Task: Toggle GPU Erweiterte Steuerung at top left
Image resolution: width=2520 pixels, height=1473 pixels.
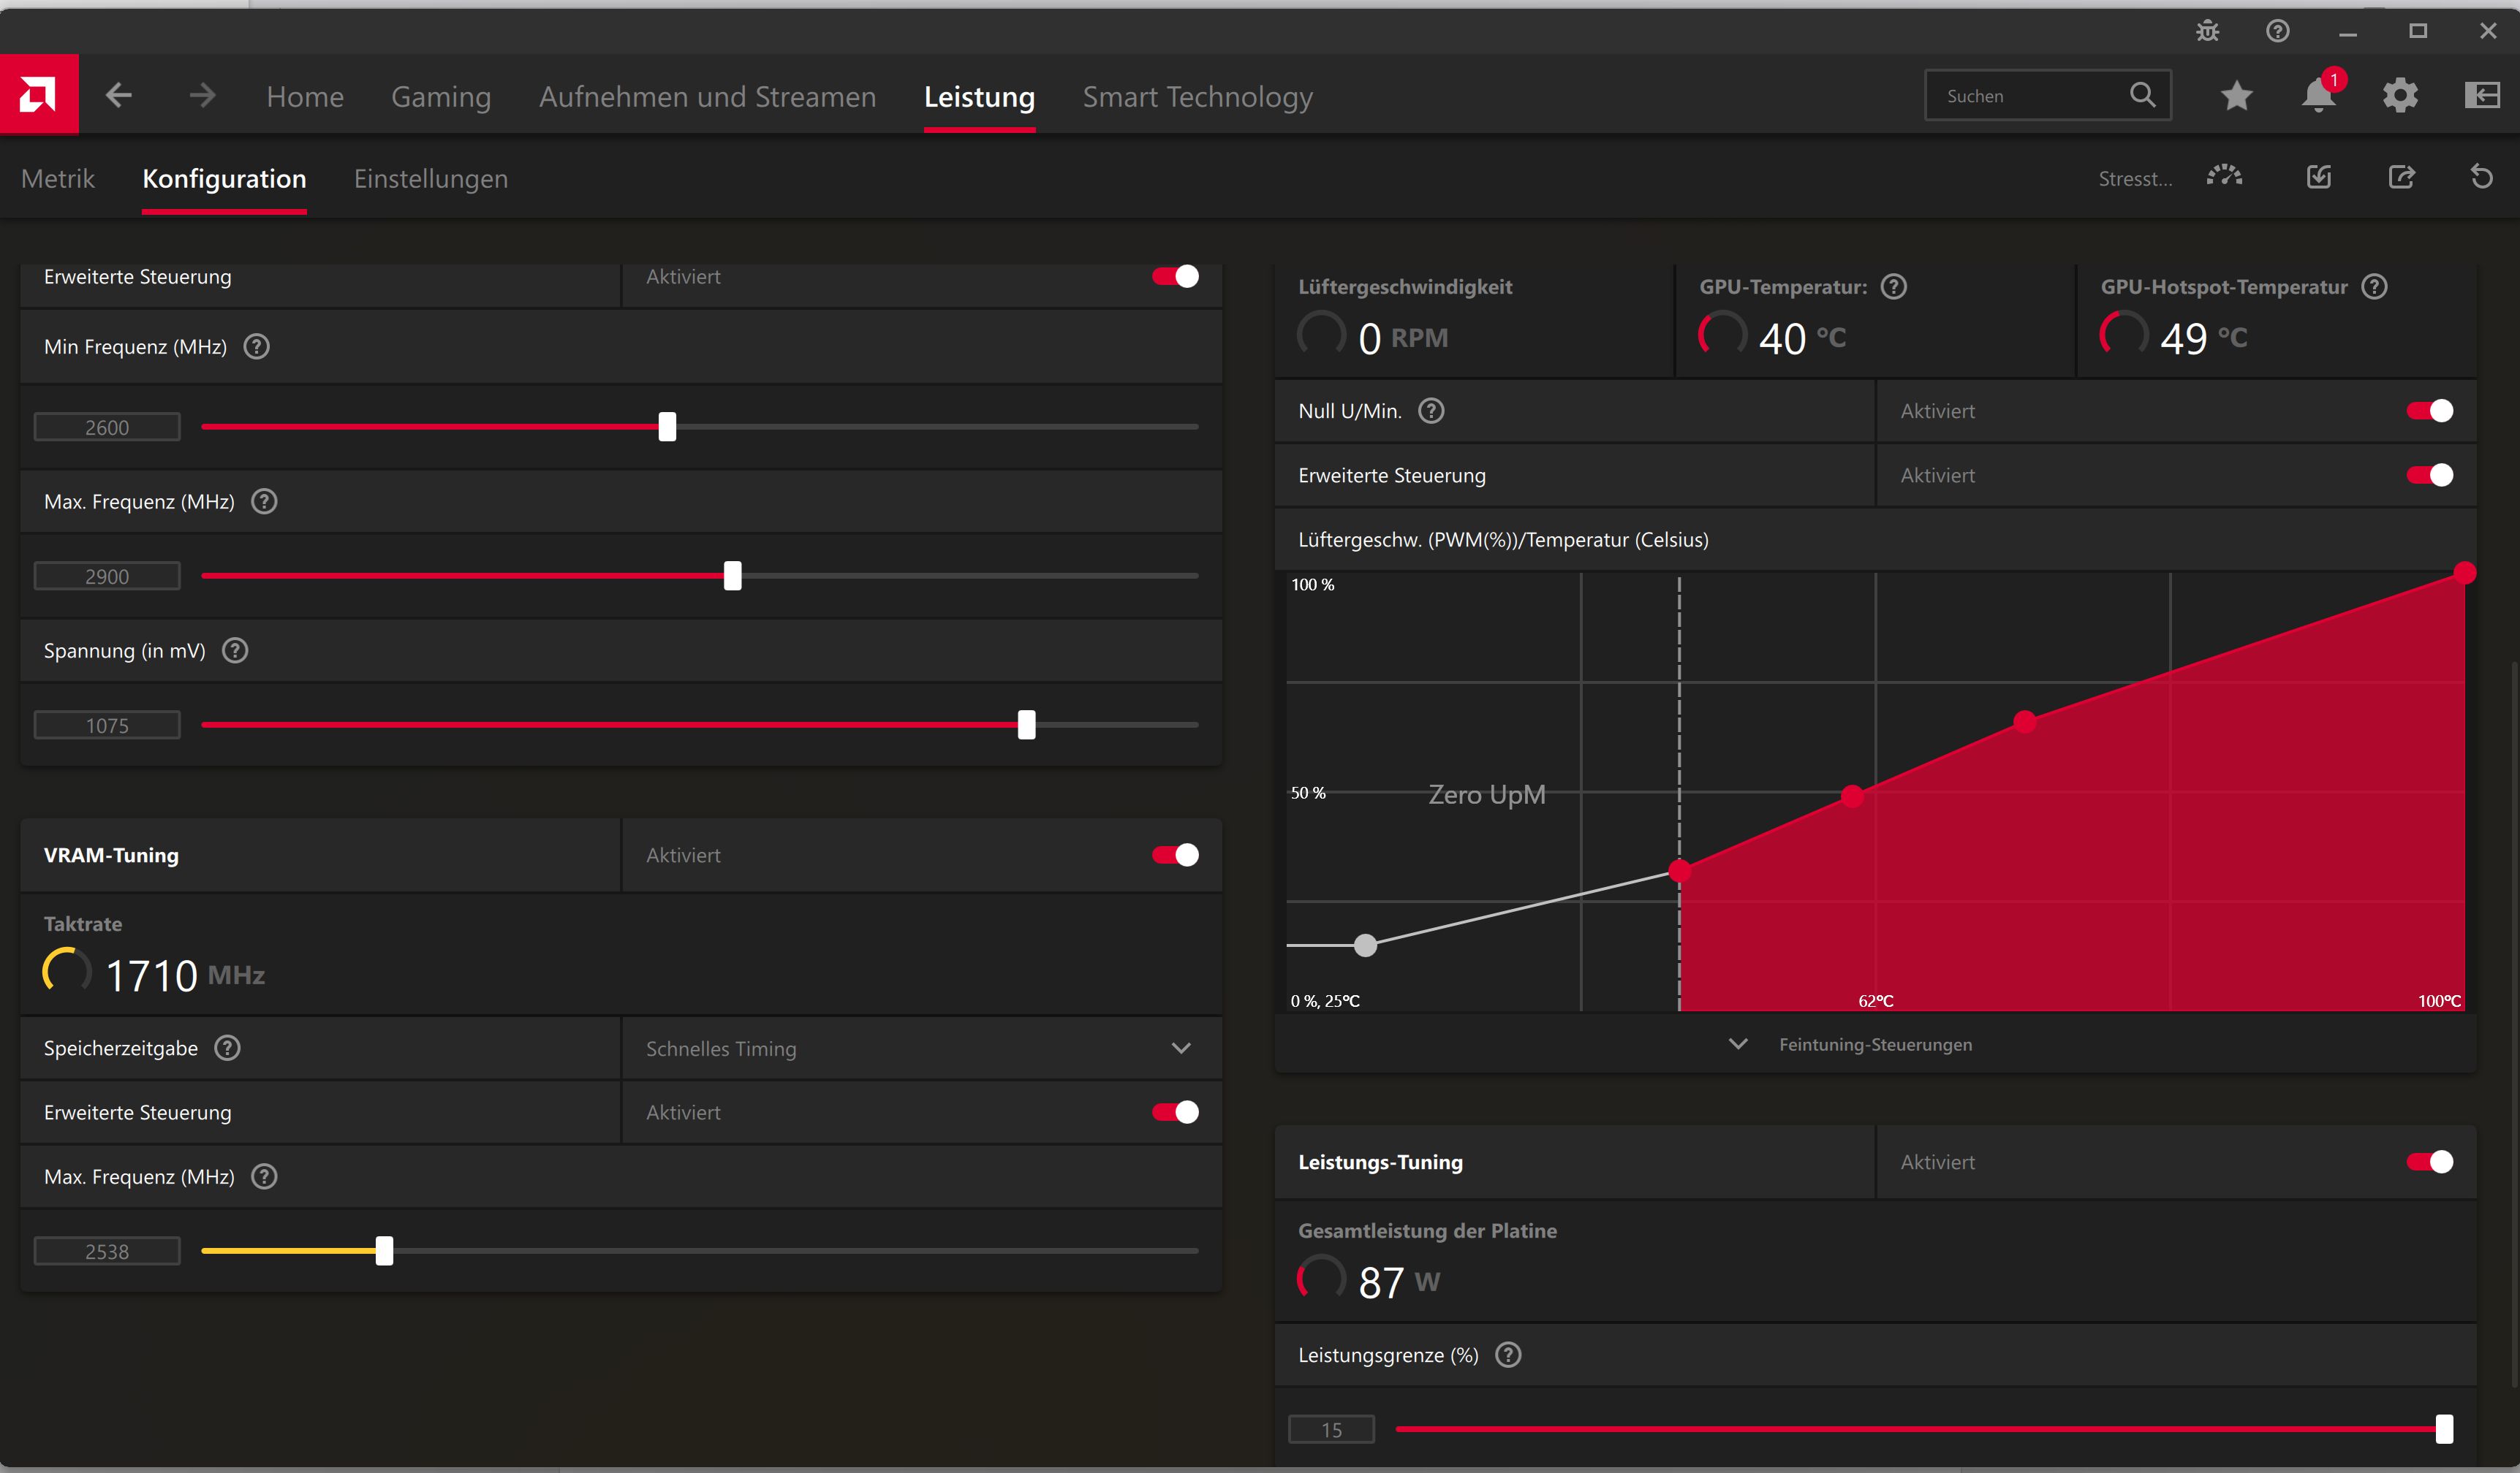Action: [1175, 277]
